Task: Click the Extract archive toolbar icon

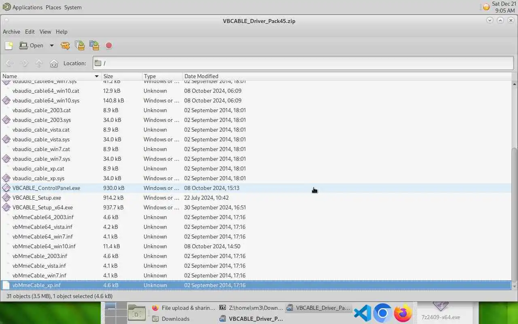Action: (65, 45)
